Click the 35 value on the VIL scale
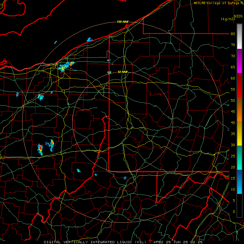244x244 pixels. coord(233,134)
